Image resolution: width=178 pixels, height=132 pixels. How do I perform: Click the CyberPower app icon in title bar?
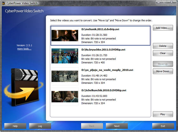pyautogui.click(x=3, y=3)
